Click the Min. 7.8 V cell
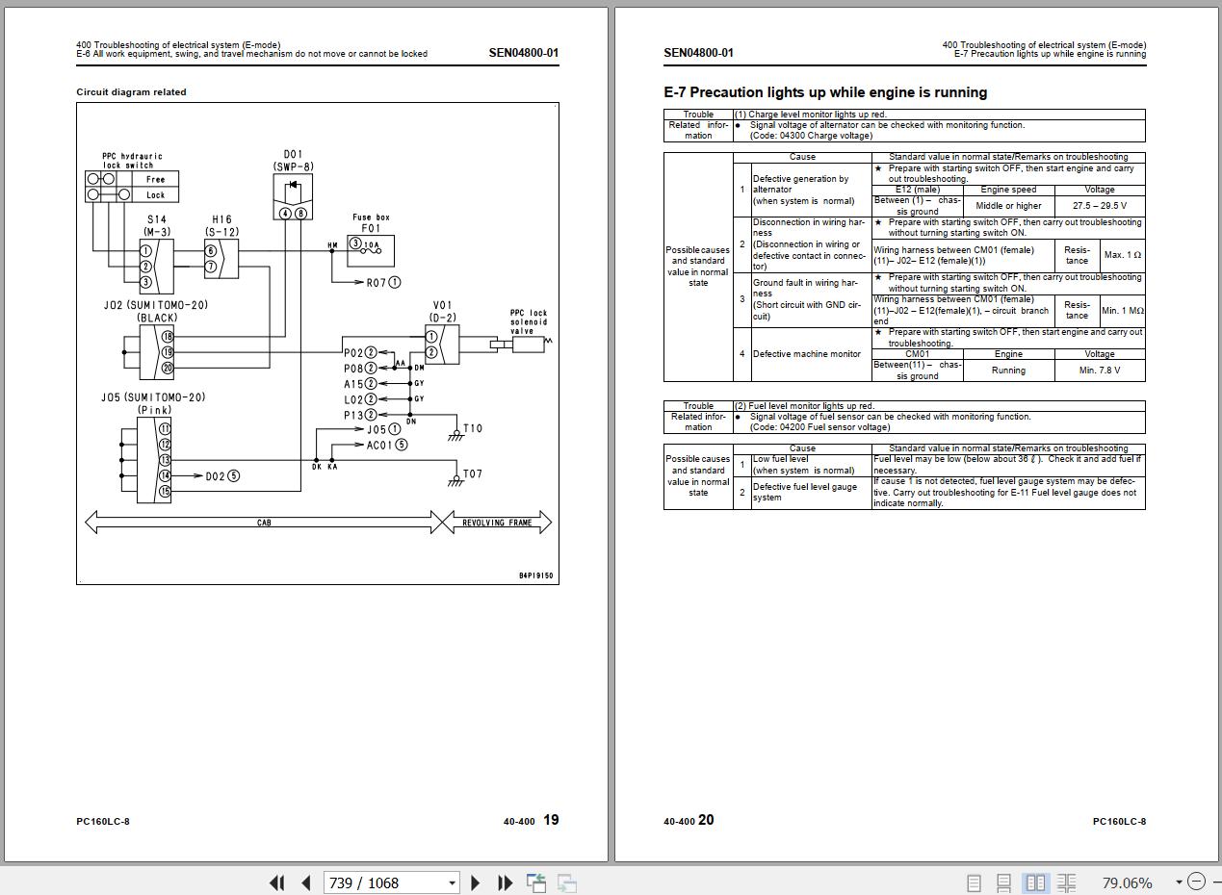Image resolution: width=1222 pixels, height=895 pixels. click(x=1099, y=370)
